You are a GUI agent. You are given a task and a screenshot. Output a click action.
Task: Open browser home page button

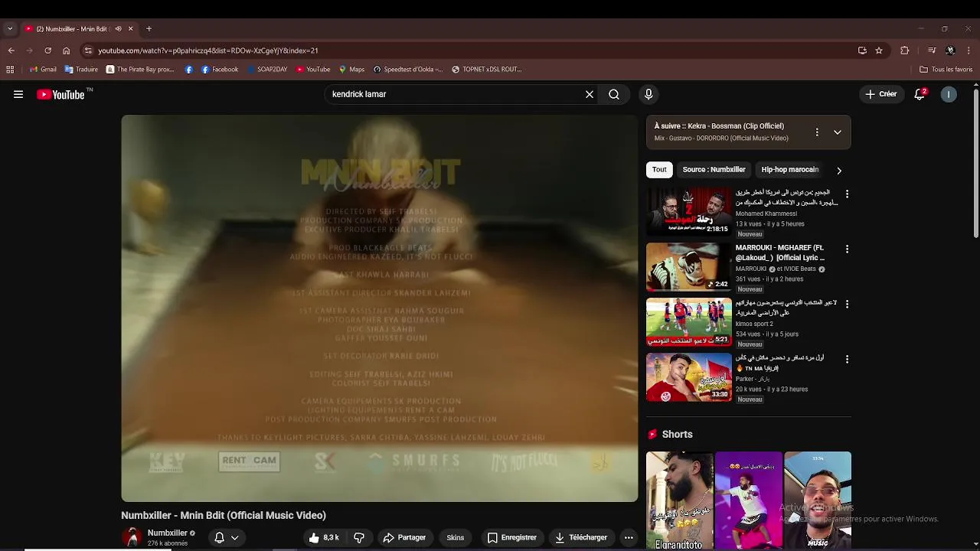(x=66, y=51)
